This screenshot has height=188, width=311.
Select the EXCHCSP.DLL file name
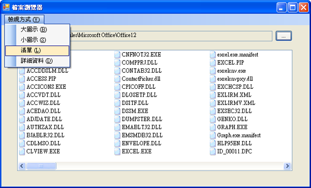point(235,87)
